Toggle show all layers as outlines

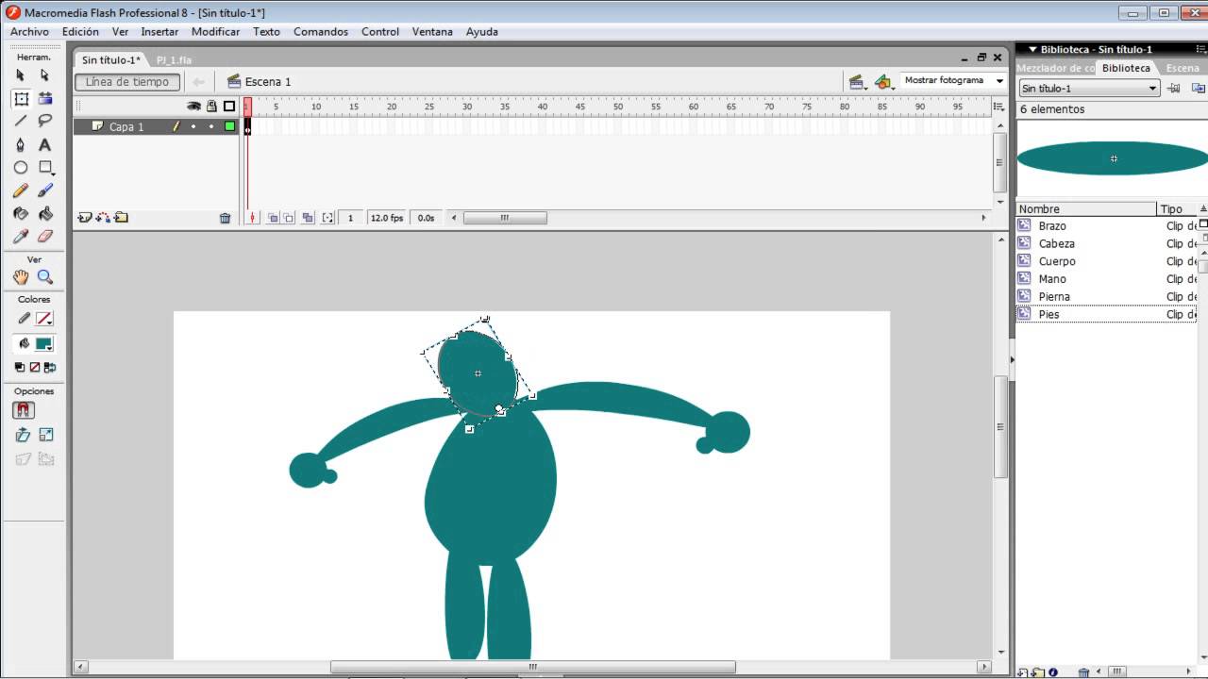[x=229, y=107]
